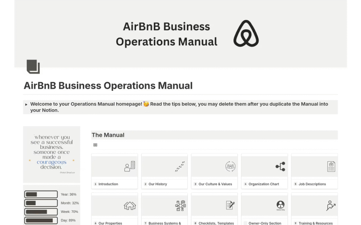Click the Our Culture & Values people icon
The height and width of the screenshot is (225, 361).
coord(230,166)
